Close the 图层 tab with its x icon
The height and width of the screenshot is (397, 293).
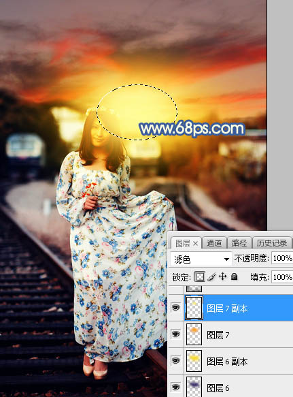coord(195,243)
